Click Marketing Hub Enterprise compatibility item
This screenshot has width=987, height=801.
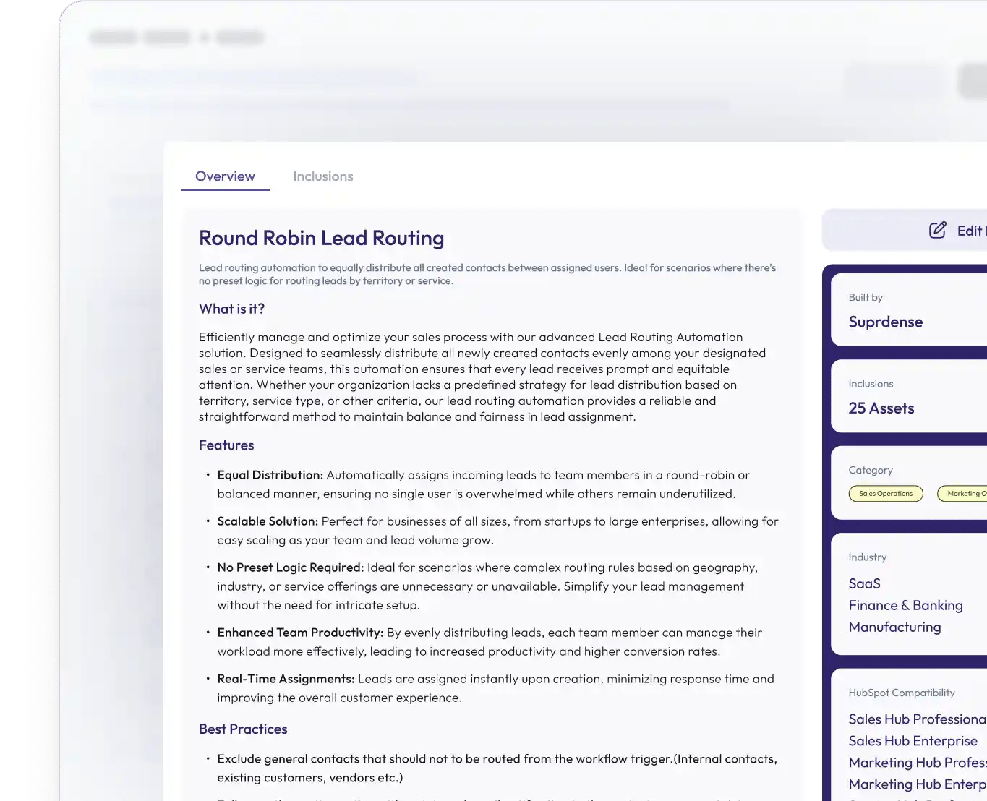point(918,784)
